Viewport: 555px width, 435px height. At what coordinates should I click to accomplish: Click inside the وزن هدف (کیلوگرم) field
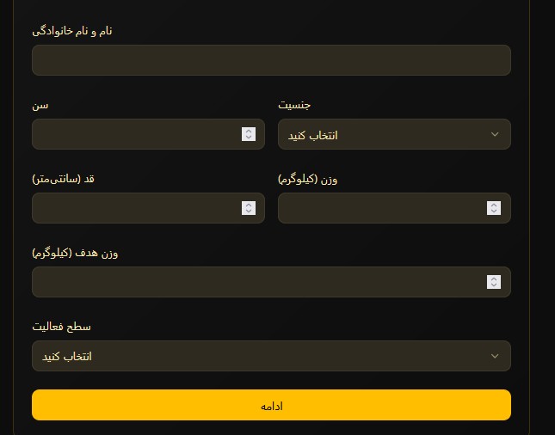point(258,282)
